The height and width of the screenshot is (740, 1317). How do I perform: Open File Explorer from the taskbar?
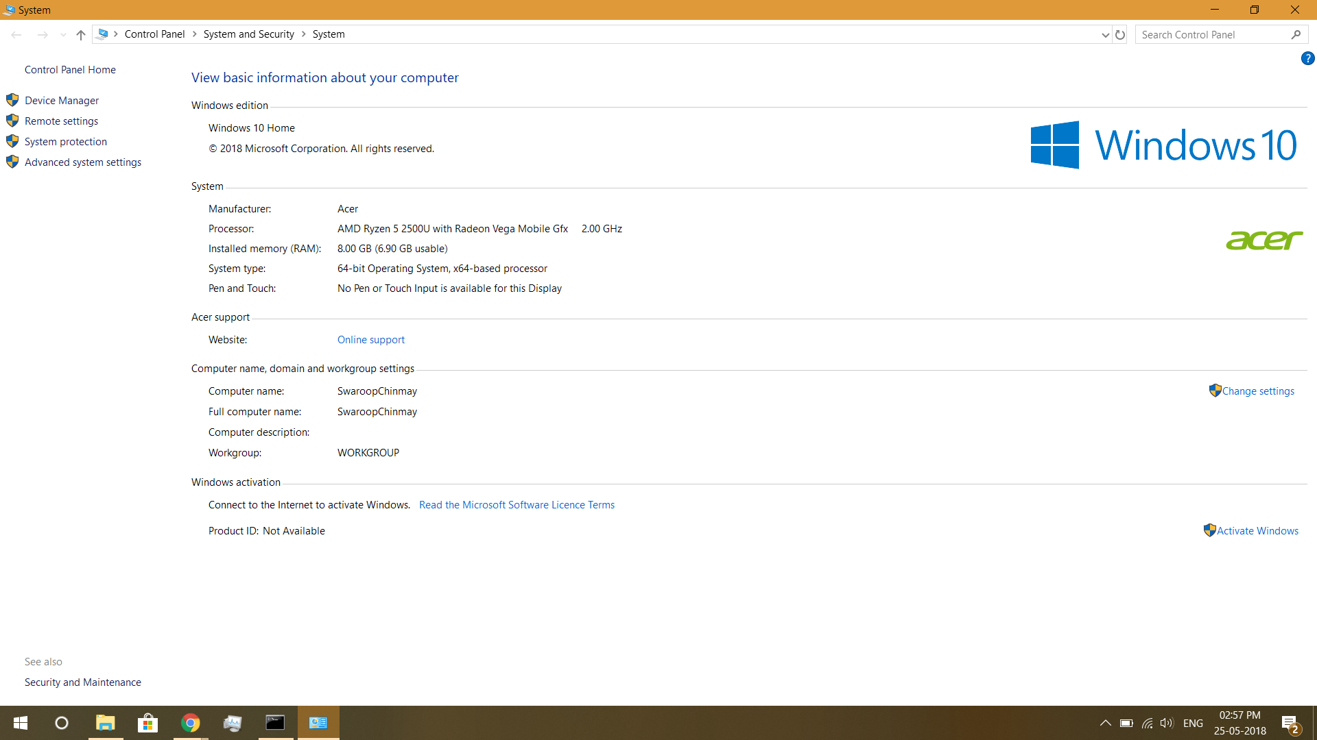coord(105,723)
